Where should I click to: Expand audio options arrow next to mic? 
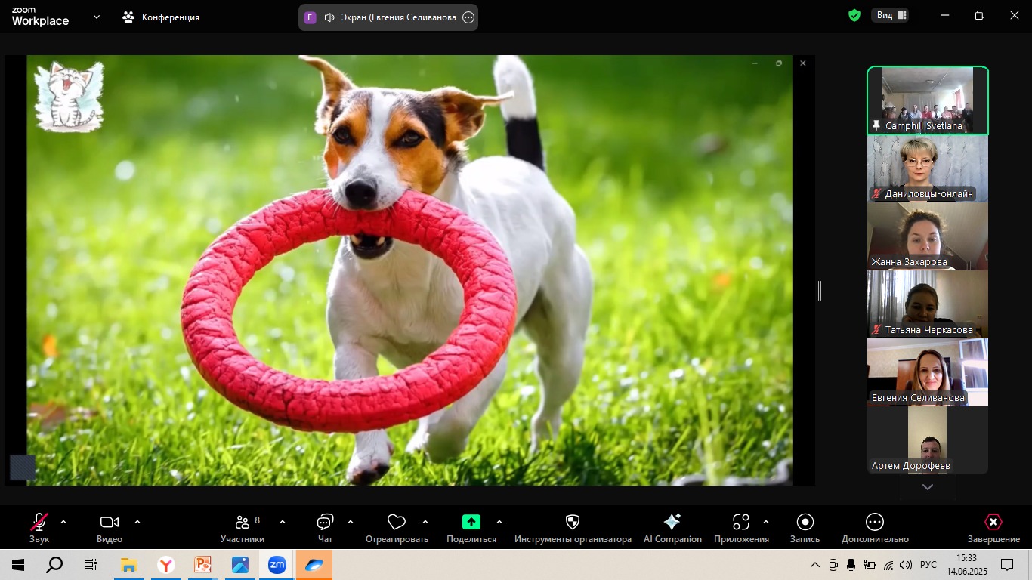[63, 522]
